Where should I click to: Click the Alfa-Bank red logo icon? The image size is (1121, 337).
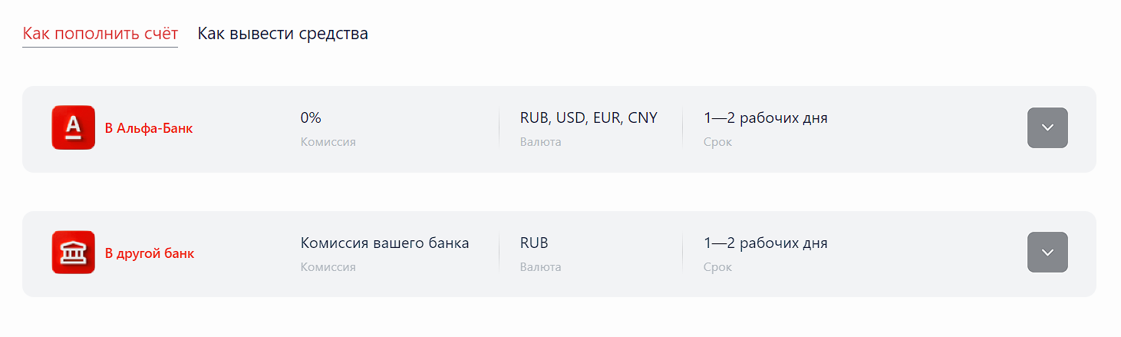(x=73, y=127)
